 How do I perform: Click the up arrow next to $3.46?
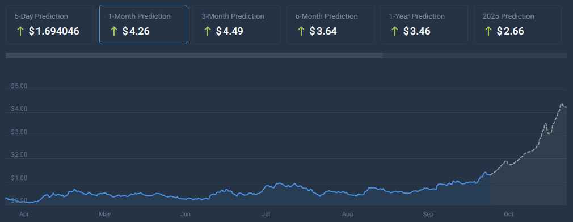tap(394, 31)
